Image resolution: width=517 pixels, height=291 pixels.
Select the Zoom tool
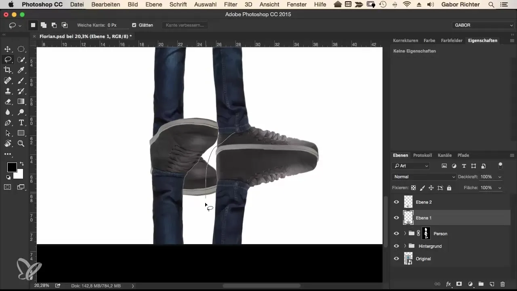coord(21,143)
